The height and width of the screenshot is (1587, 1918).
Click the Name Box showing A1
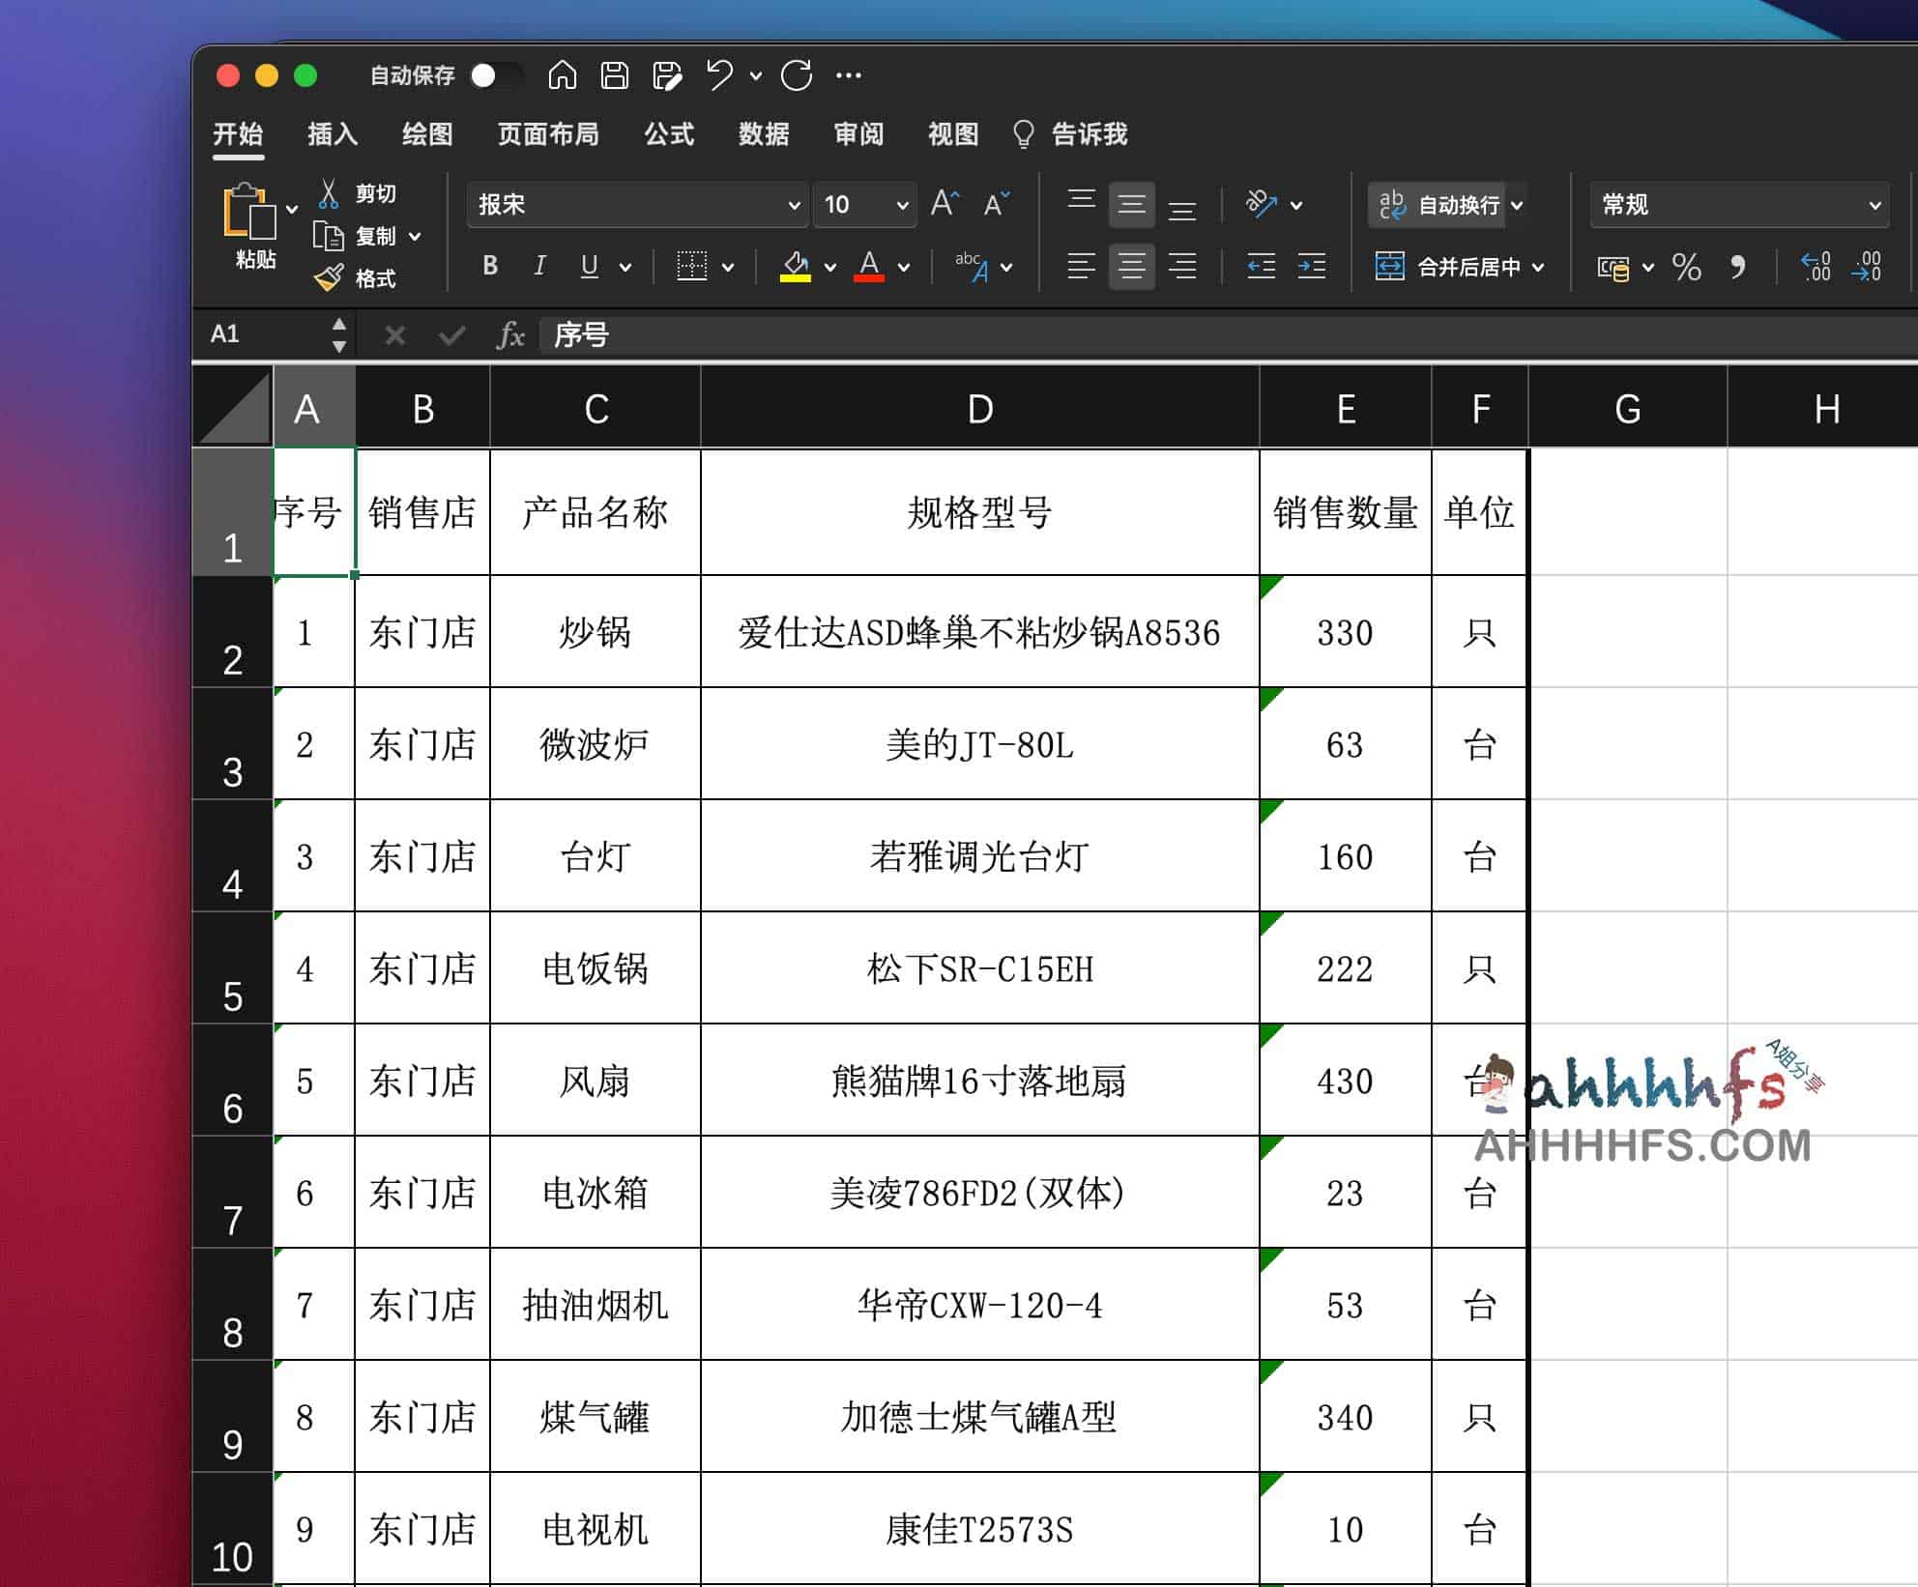[256, 334]
